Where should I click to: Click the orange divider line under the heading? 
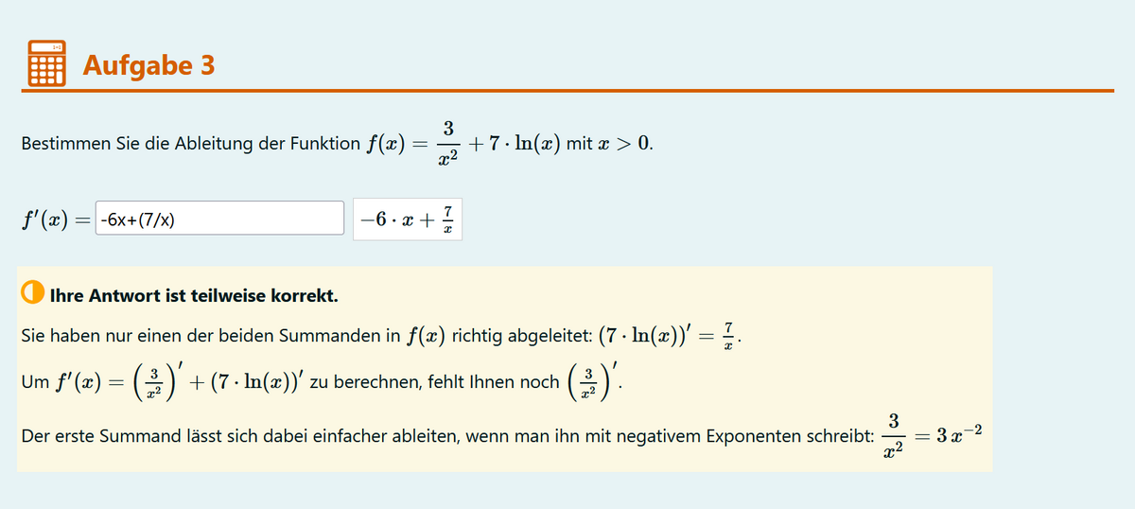(571, 91)
